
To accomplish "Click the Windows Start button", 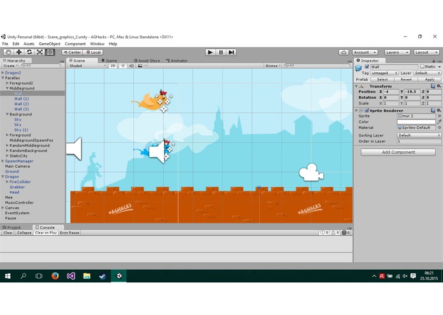I will click(8, 276).
